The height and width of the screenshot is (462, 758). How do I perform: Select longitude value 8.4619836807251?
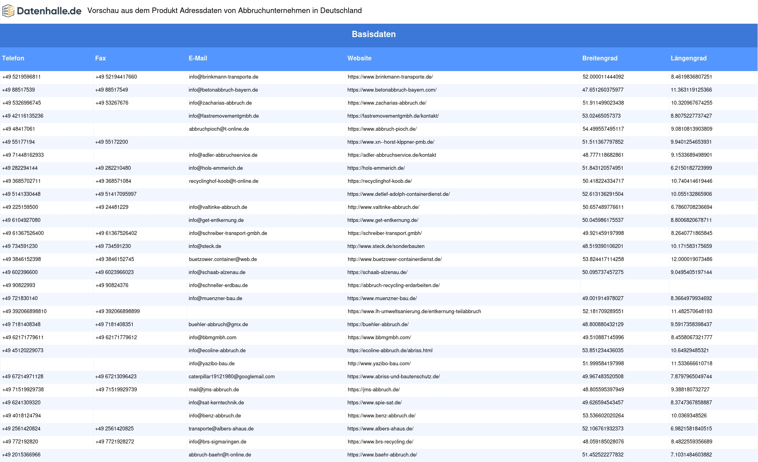[x=692, y=77]
